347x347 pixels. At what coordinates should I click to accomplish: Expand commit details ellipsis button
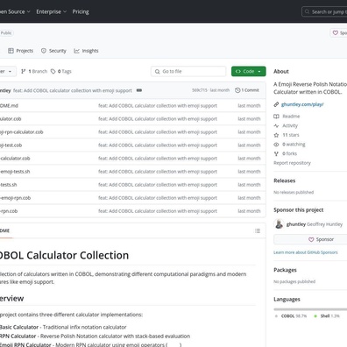click(139, 90)
